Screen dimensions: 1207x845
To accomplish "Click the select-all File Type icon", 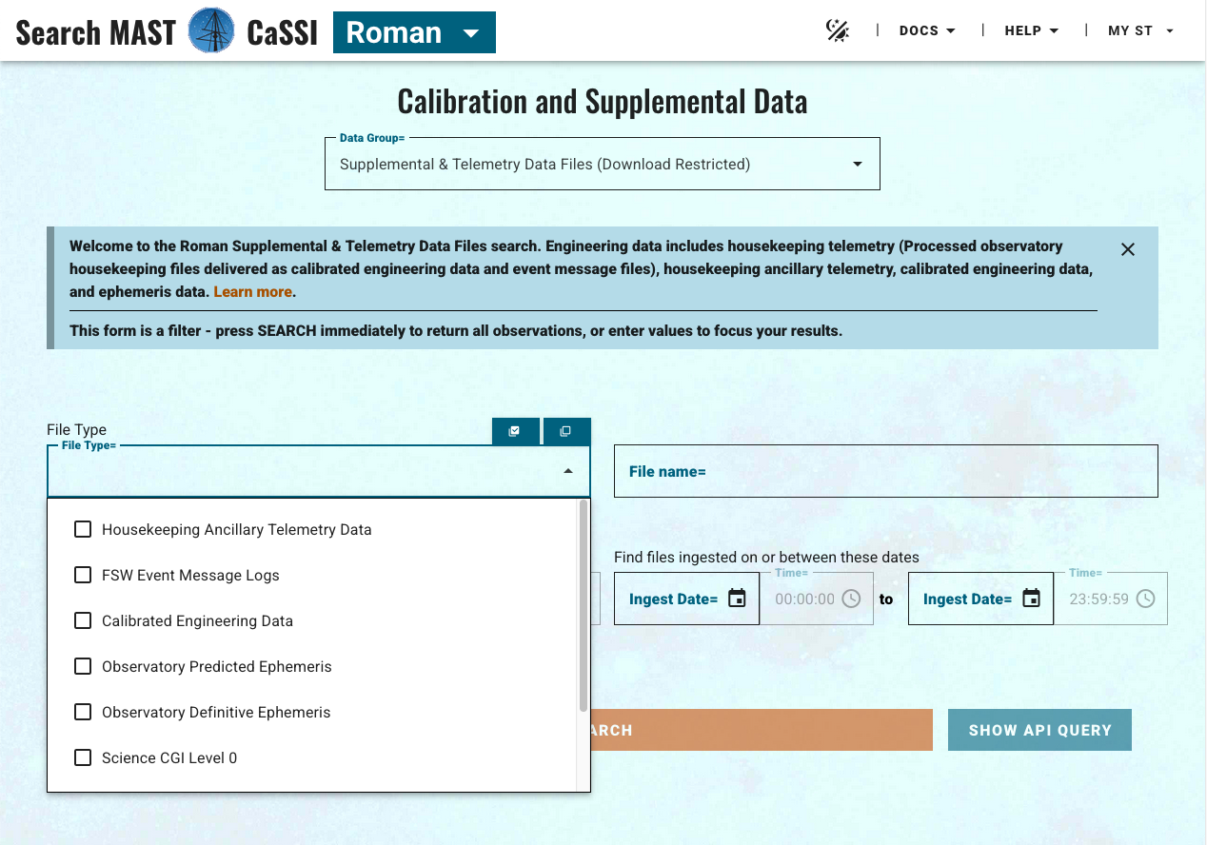I will [515, 431].
